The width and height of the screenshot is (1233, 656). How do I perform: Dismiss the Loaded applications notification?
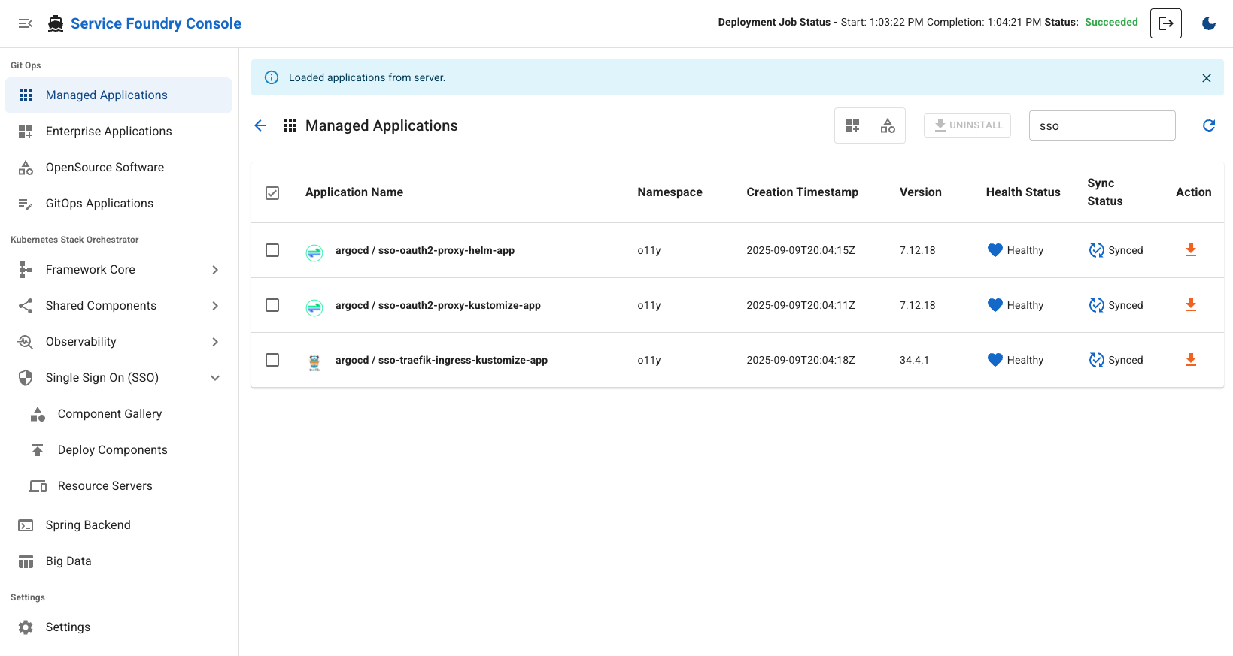point(1207,78)
